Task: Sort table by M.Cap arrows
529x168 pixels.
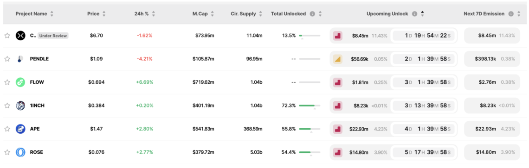Action: pos(212,14)
